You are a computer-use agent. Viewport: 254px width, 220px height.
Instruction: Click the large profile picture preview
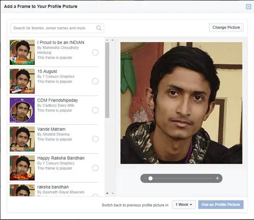click(x=181, y=103)
